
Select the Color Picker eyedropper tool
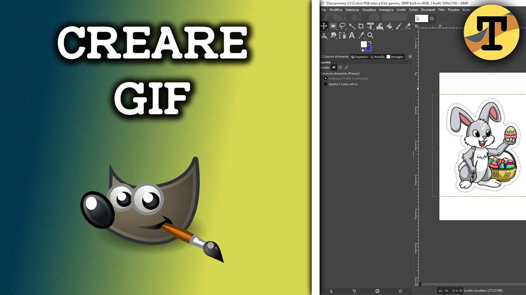pyautogui.click(x=361, y=36)
